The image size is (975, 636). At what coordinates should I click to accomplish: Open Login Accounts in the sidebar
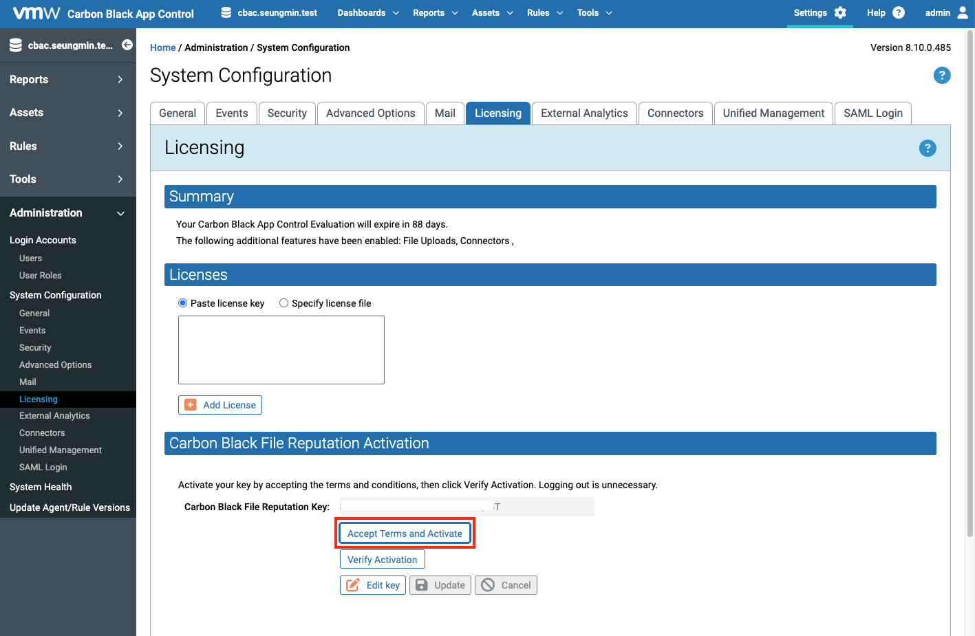coord(43,240)
